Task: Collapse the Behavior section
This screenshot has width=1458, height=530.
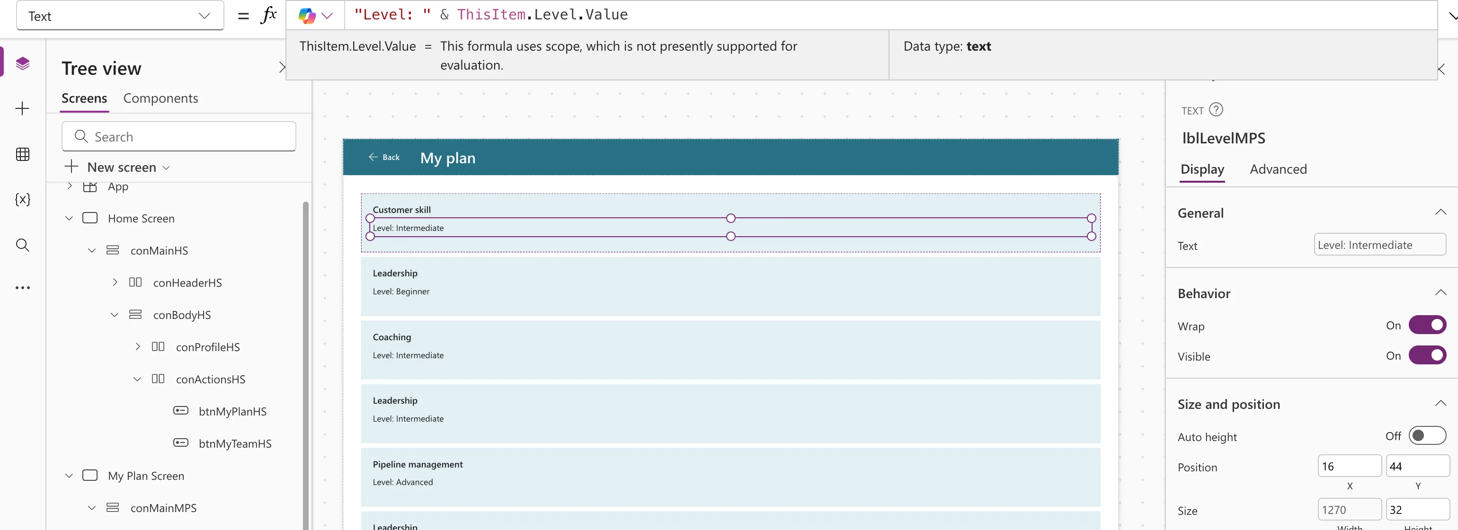Action: 1440,293
